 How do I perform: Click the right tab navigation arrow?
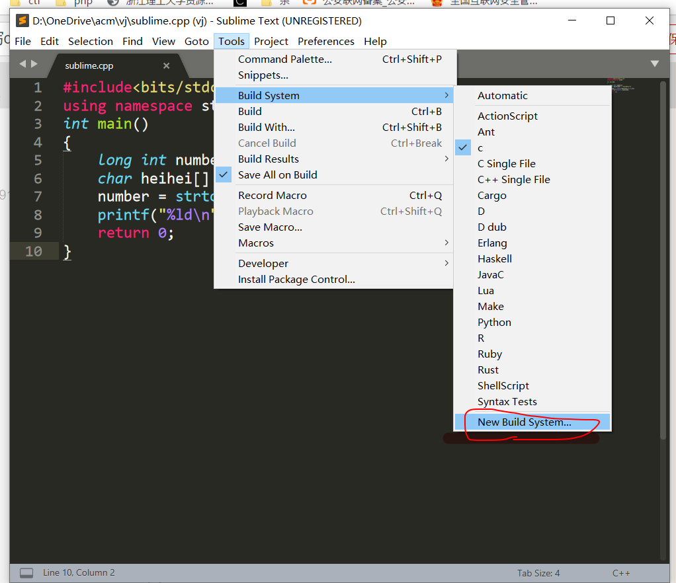pyautogui.click(x=34, y=63)
